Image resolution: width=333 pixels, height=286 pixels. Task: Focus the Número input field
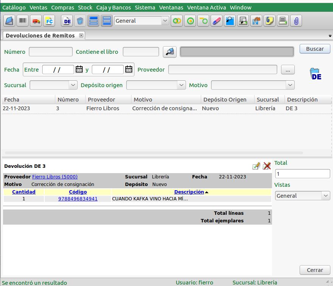coord(51,52)
